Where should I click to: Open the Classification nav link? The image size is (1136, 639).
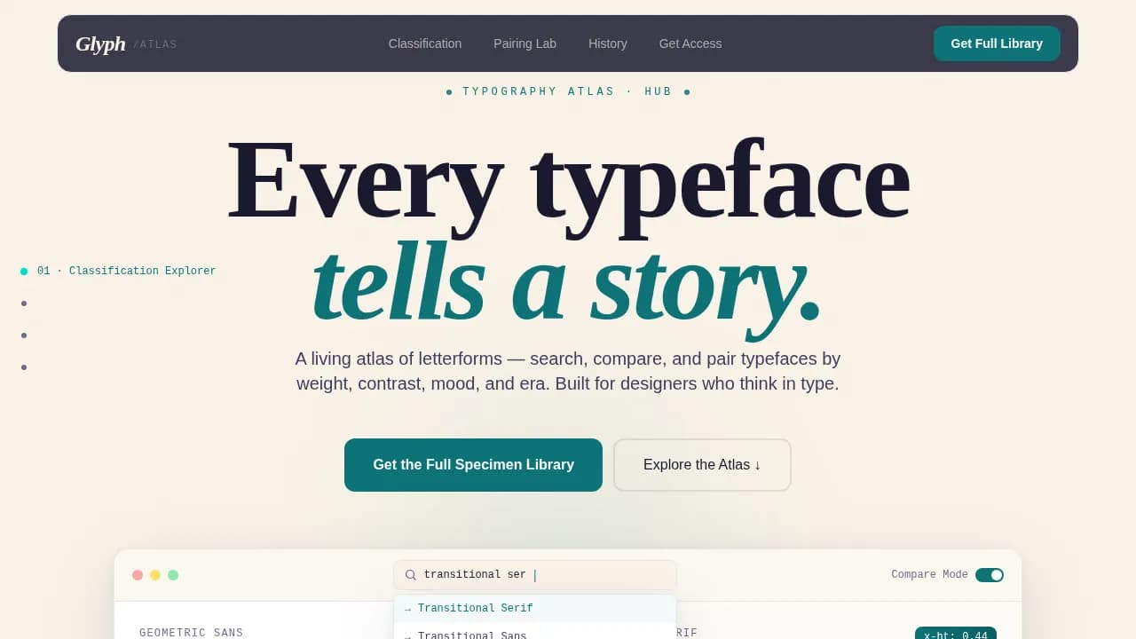tap(425, 43)
